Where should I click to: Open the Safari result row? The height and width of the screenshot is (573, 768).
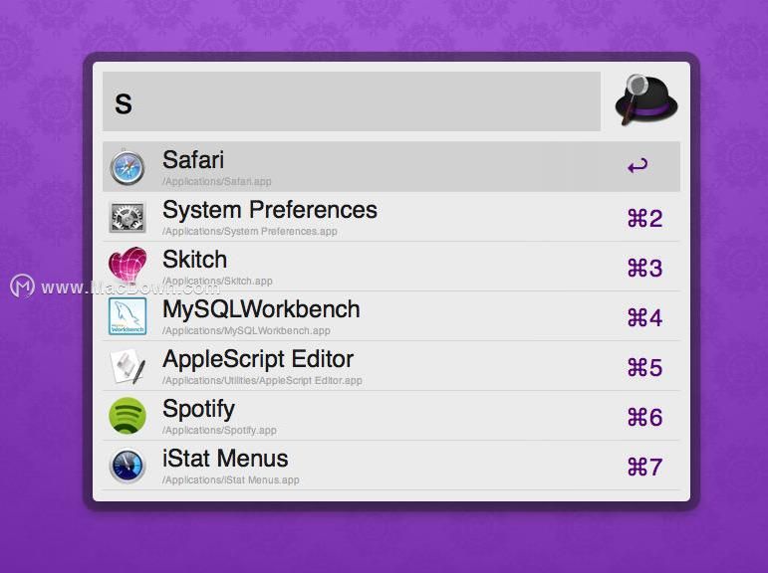click(390, 167)
